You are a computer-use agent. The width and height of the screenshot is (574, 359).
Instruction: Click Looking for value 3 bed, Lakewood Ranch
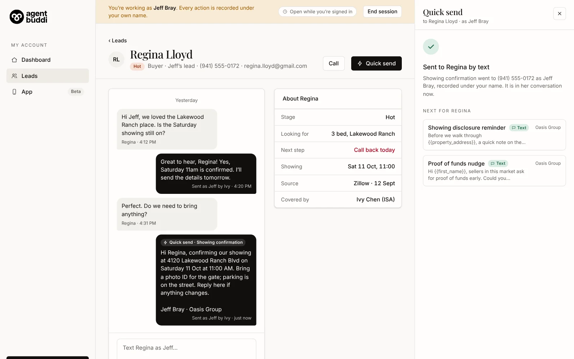click(363, 134)
